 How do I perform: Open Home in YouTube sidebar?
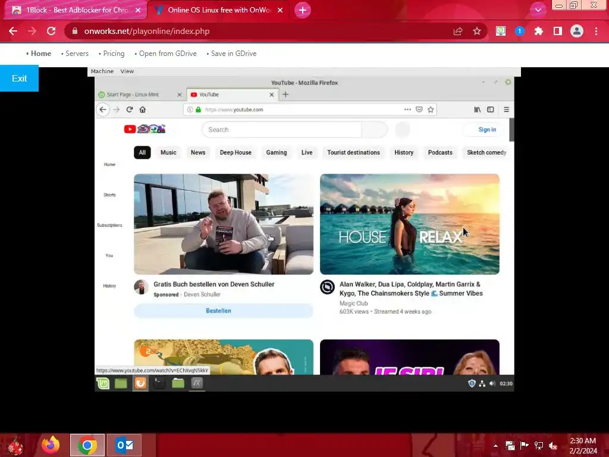[109, 164]
